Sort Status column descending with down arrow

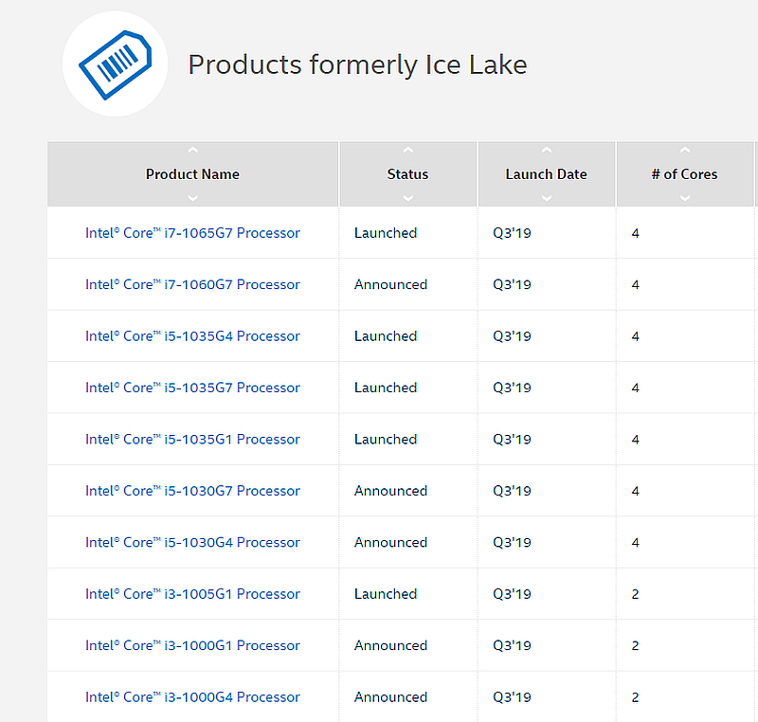click(407, 198)
